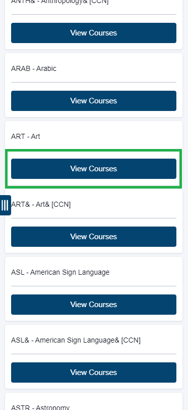This screenshot has width=188, height=410.
Task: Click the [CCN] tag in the ART& heading
Action: (61, 204)
